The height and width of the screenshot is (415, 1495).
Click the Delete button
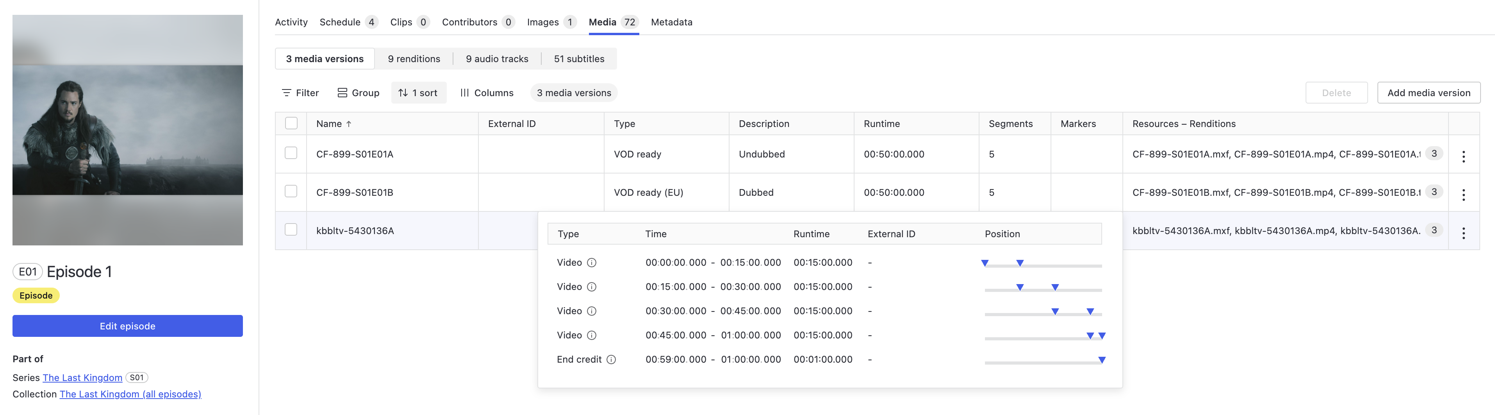click(x=1336, y=93)
